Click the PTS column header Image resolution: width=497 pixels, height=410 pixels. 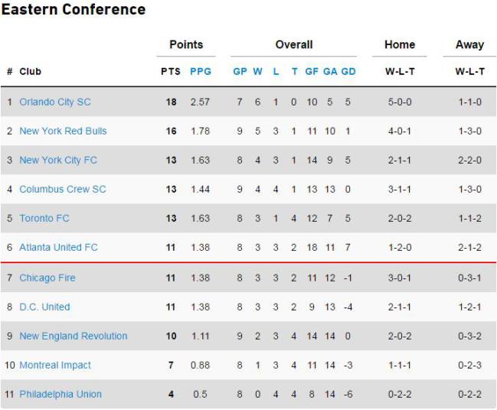point(171,72)
